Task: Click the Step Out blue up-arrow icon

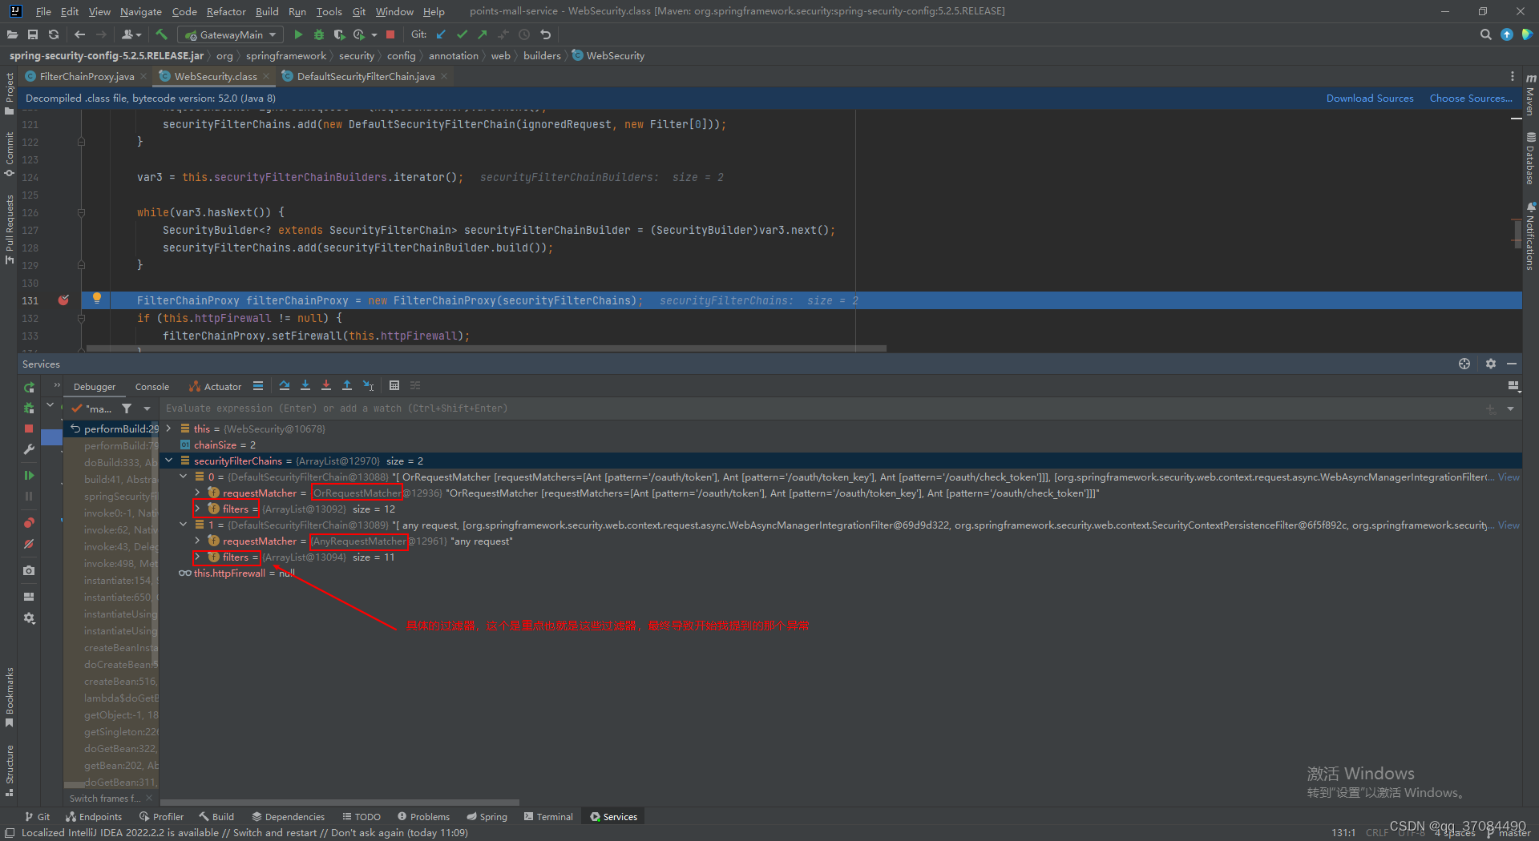Action: coord(348,385)
